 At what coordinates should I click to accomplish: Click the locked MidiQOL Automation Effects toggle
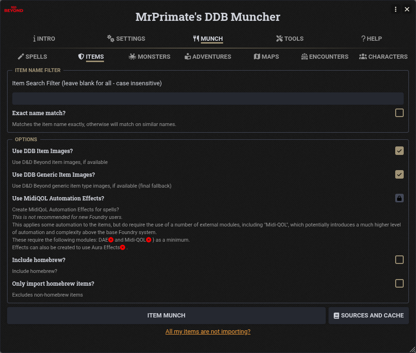coord(399,198)
